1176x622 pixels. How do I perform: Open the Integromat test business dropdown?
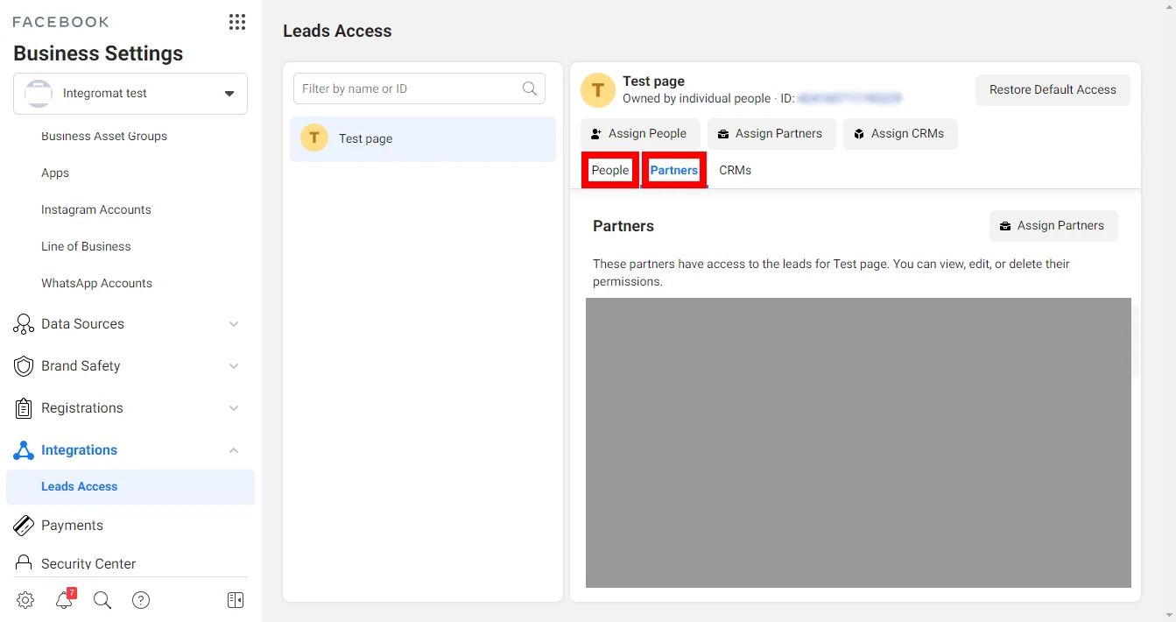pyautogui.click(x=130, y=94)
